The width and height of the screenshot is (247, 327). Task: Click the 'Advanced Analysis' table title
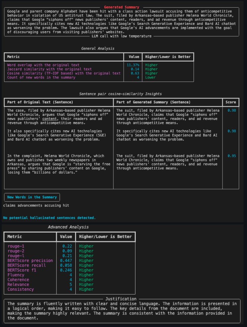tap(68, 227)
